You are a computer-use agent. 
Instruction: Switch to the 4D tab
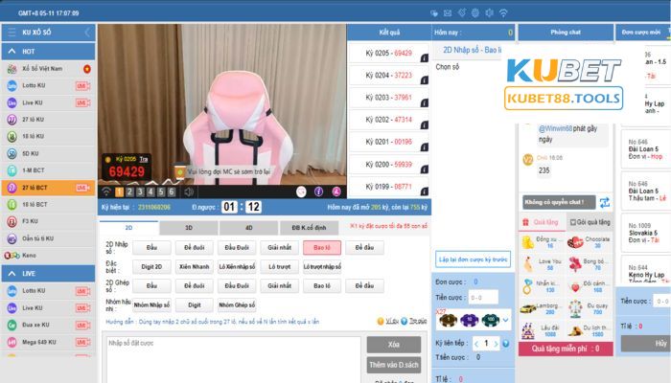pyautogui.click(x=248, y=228)
